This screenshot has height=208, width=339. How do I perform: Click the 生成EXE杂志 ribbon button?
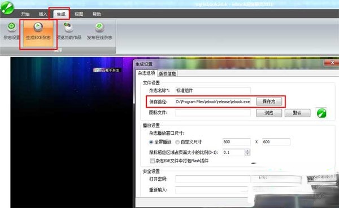point(38,33)
